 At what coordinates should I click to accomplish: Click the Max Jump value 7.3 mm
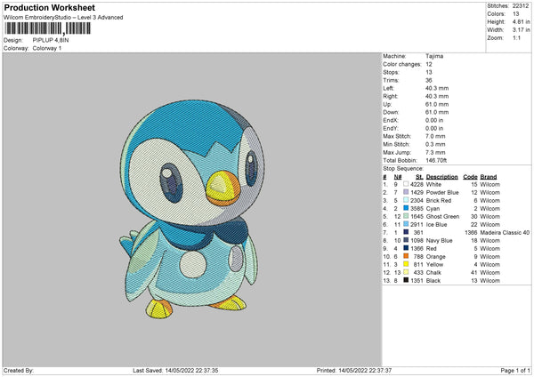pos(435,152)
